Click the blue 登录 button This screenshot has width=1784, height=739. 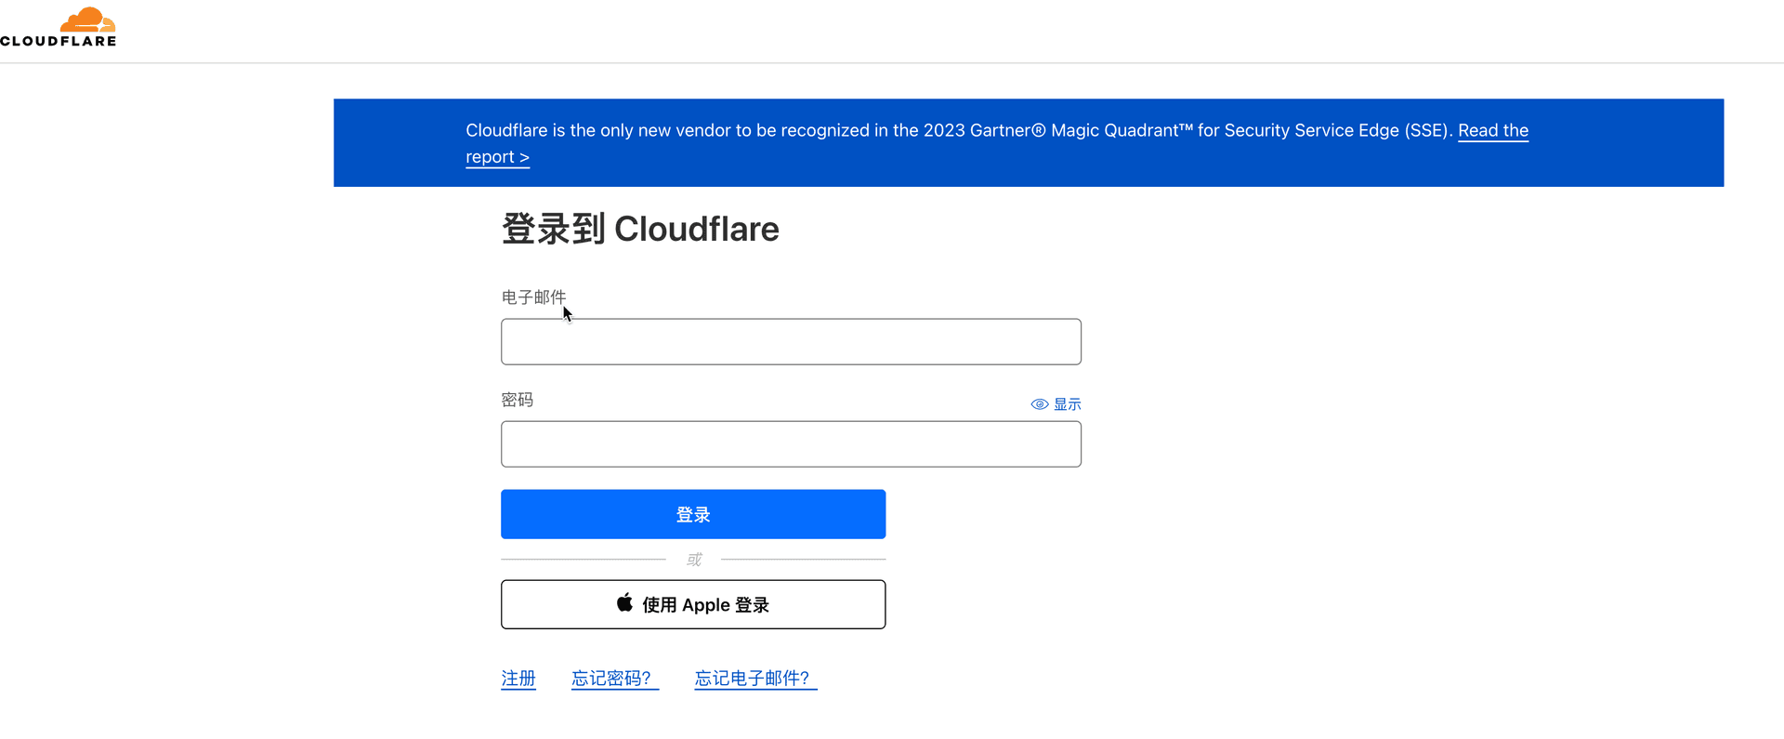(x=693, y=514)
